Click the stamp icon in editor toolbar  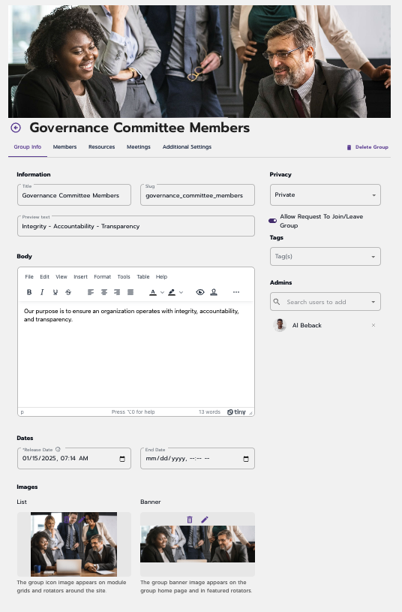[x=214, y=292]
